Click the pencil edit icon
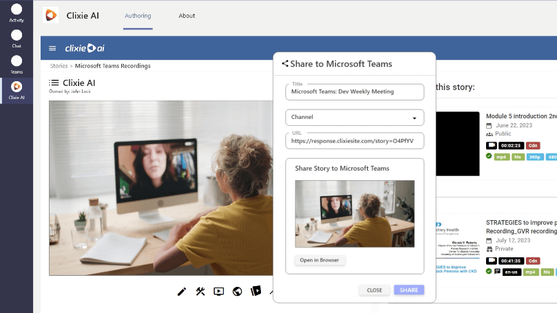Viewport: 557px width, 313px height. pyautogui.click(x=182, y=292)
